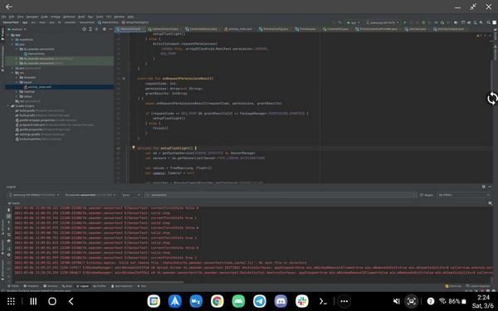Open the Build menu
498x311 pixels.
coord(81,17)
